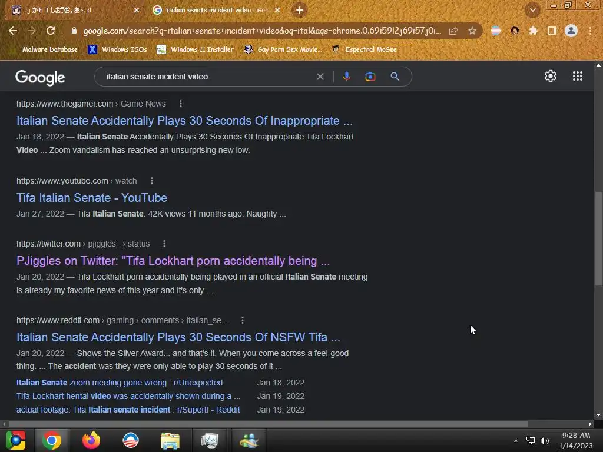Click the scroll down arrow button
The height and width of the screenshot is (452, 603).
[x=598, y=415]
